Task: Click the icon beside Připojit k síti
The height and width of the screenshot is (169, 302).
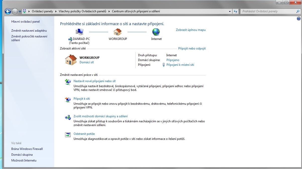Action: click(68, 99)
